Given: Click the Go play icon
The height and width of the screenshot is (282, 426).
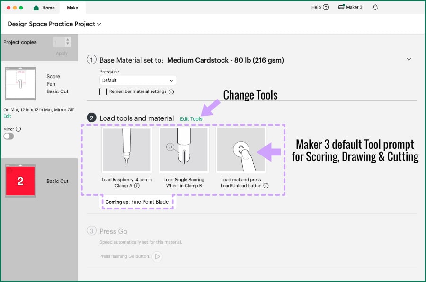Looking at the screenshot, I should coord(157,256).
